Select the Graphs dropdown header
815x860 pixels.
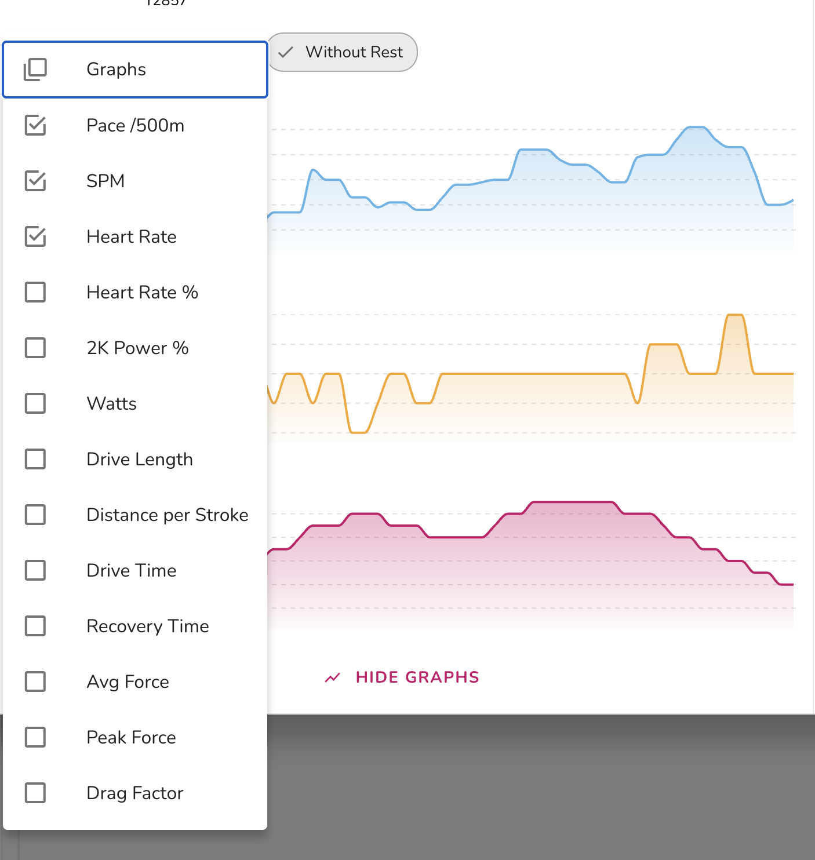(135, 70)
